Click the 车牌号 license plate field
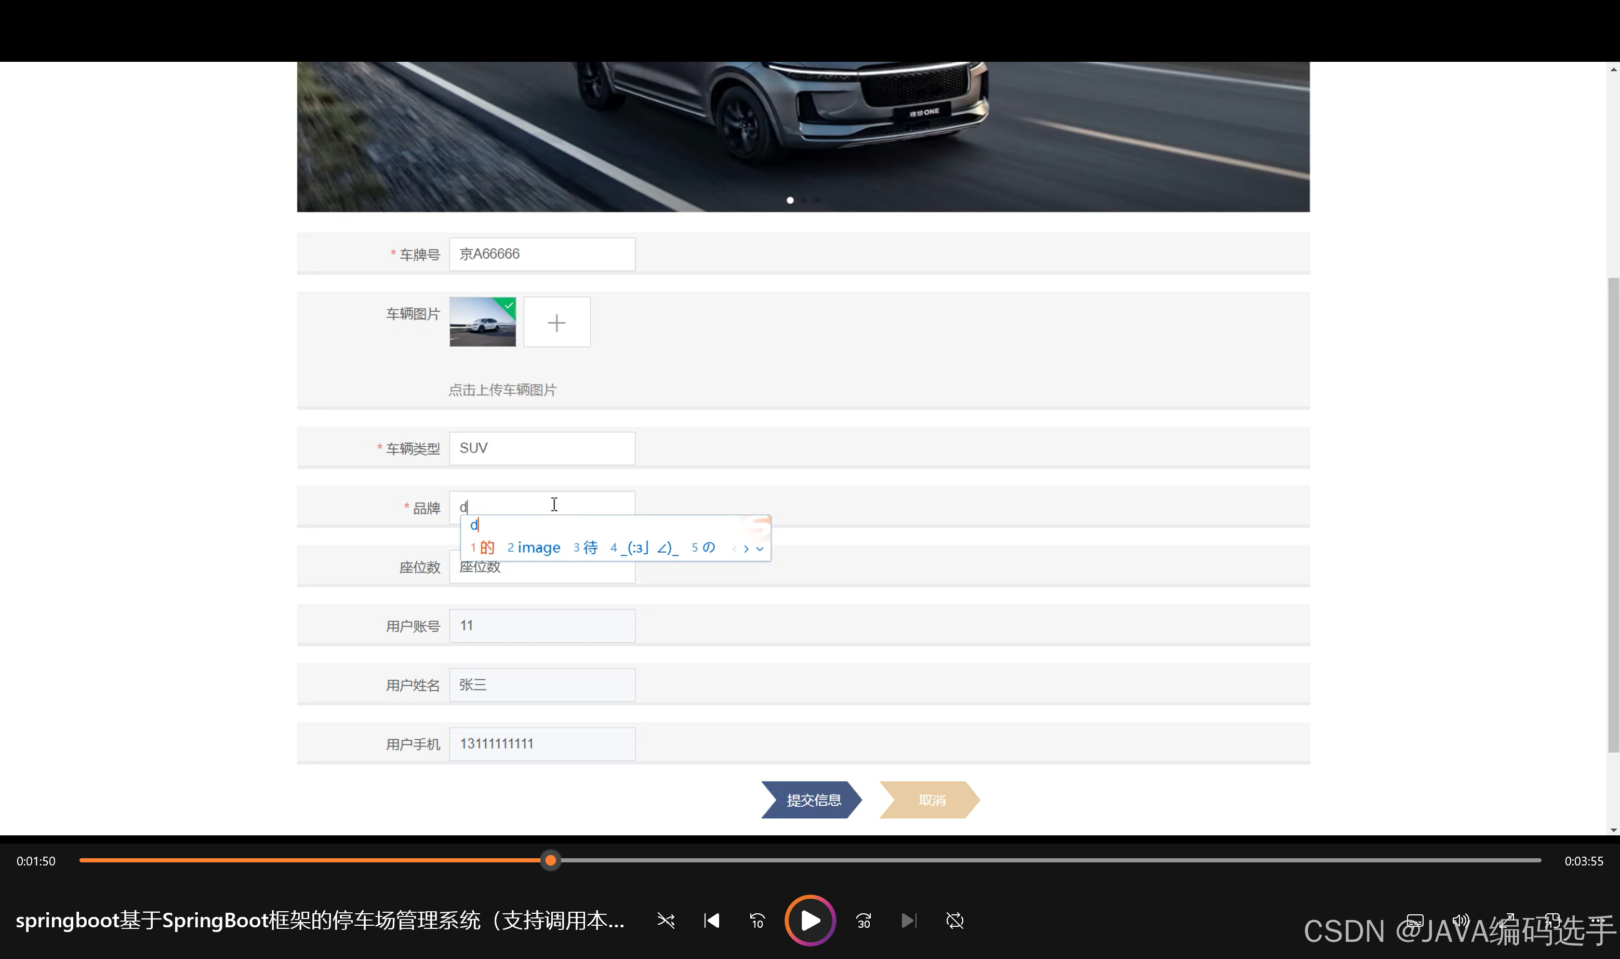Image resolution: width=1620 pixels, height=959 pixels. click(x=541, y=254)
